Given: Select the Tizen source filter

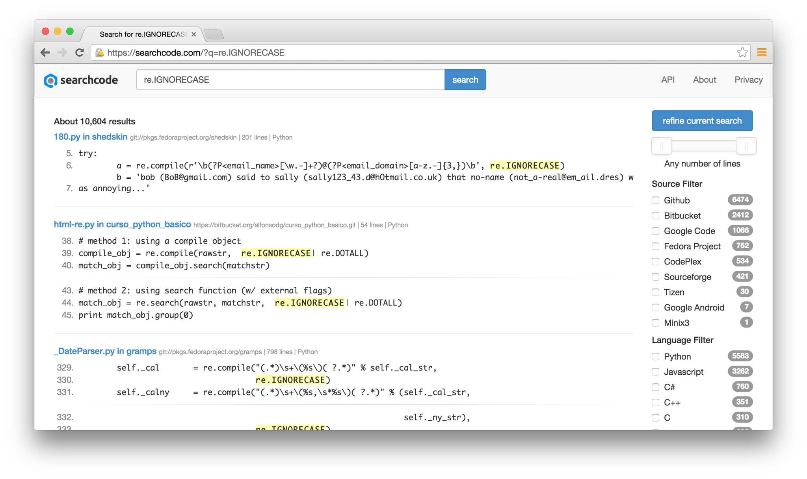Looking at the screenshot, I should (x=655, y=292).
